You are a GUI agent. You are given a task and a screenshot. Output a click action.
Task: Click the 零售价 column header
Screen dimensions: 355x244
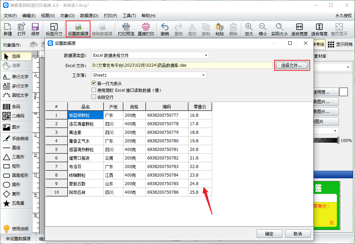(200, 107)
